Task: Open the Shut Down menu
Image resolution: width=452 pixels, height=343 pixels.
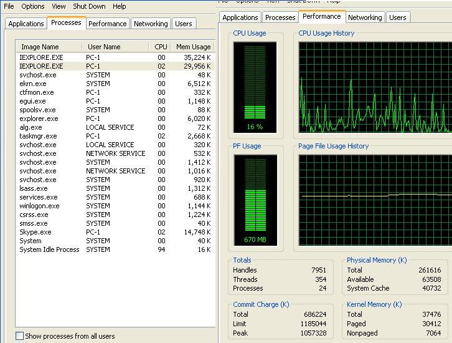Action: (89, 6)
